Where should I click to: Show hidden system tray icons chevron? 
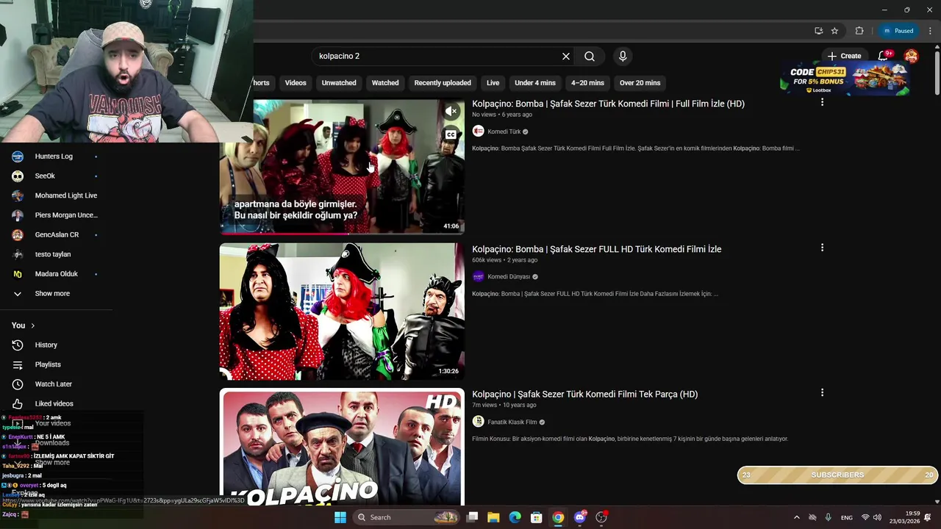coord(796,517)
